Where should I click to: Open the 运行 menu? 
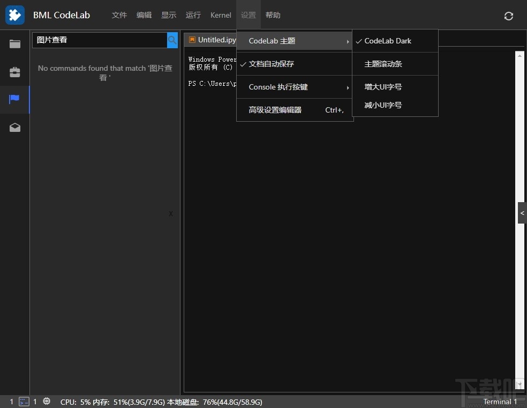point(193,15)
